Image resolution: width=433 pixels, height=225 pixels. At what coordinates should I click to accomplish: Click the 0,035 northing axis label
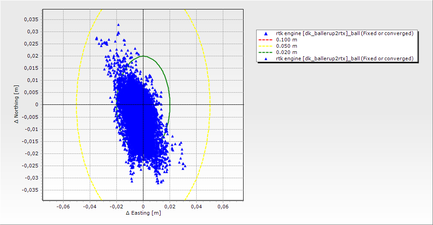[31, 19]
